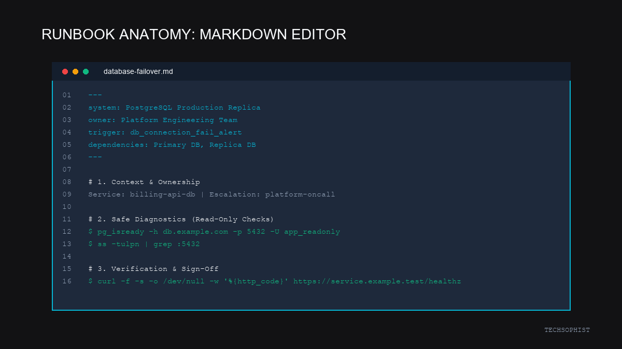Click line number 14 in the gutter
Image resolution: width=622 pixels, height=349 pixels.
tap(67, 256)
